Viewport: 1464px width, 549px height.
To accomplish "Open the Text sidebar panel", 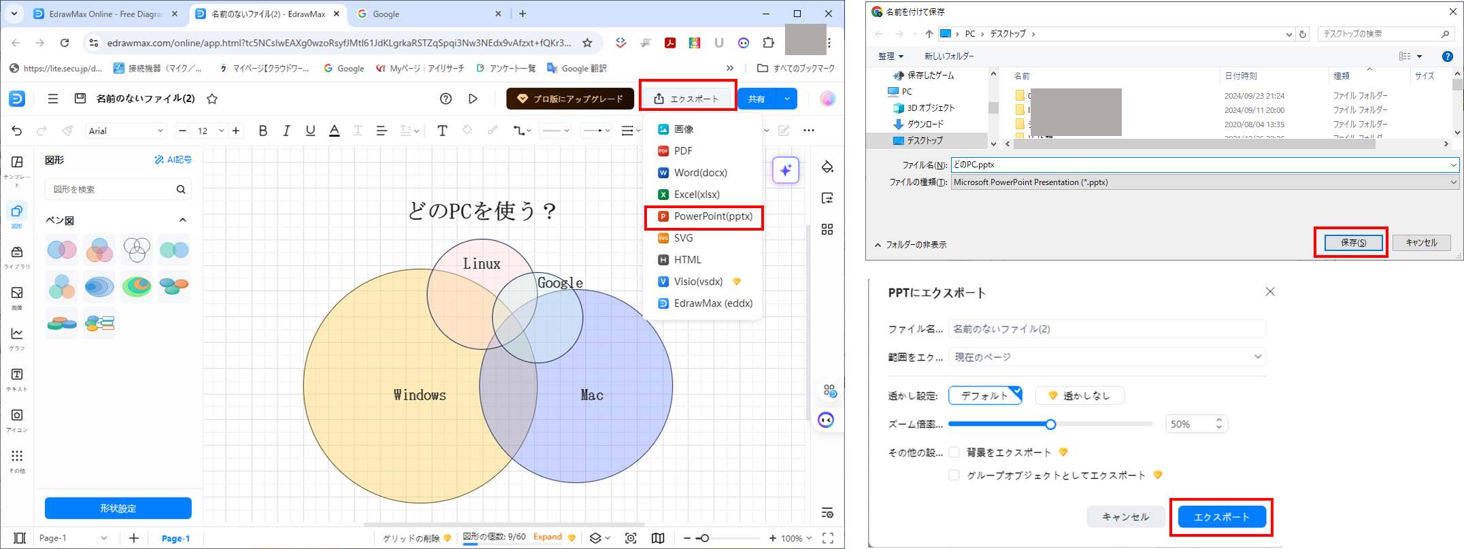I will pyautogui.click(x=17, y=380).
